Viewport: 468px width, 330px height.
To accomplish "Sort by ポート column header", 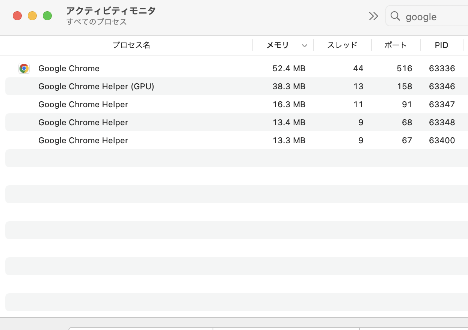I will [396, 45].
